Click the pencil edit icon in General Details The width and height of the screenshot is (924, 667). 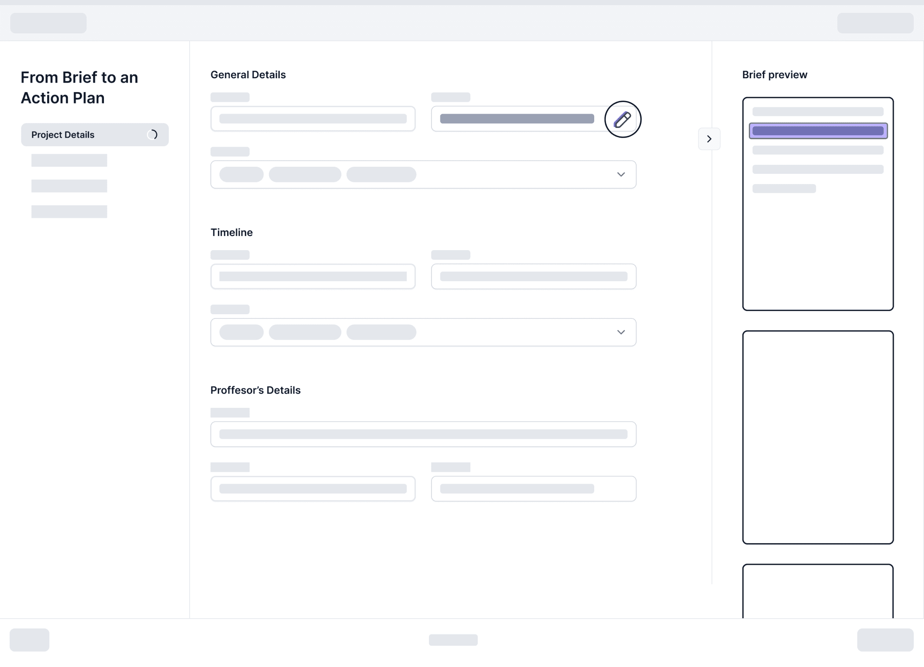tap(622, 119)
